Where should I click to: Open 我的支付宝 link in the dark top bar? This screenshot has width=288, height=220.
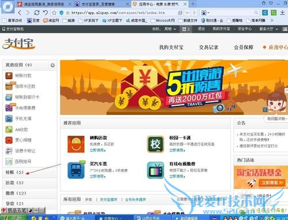point(221,29)
